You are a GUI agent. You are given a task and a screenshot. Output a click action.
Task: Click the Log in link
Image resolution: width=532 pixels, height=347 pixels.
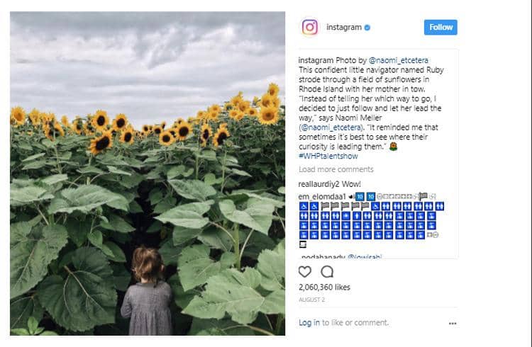tap(309, 323)
